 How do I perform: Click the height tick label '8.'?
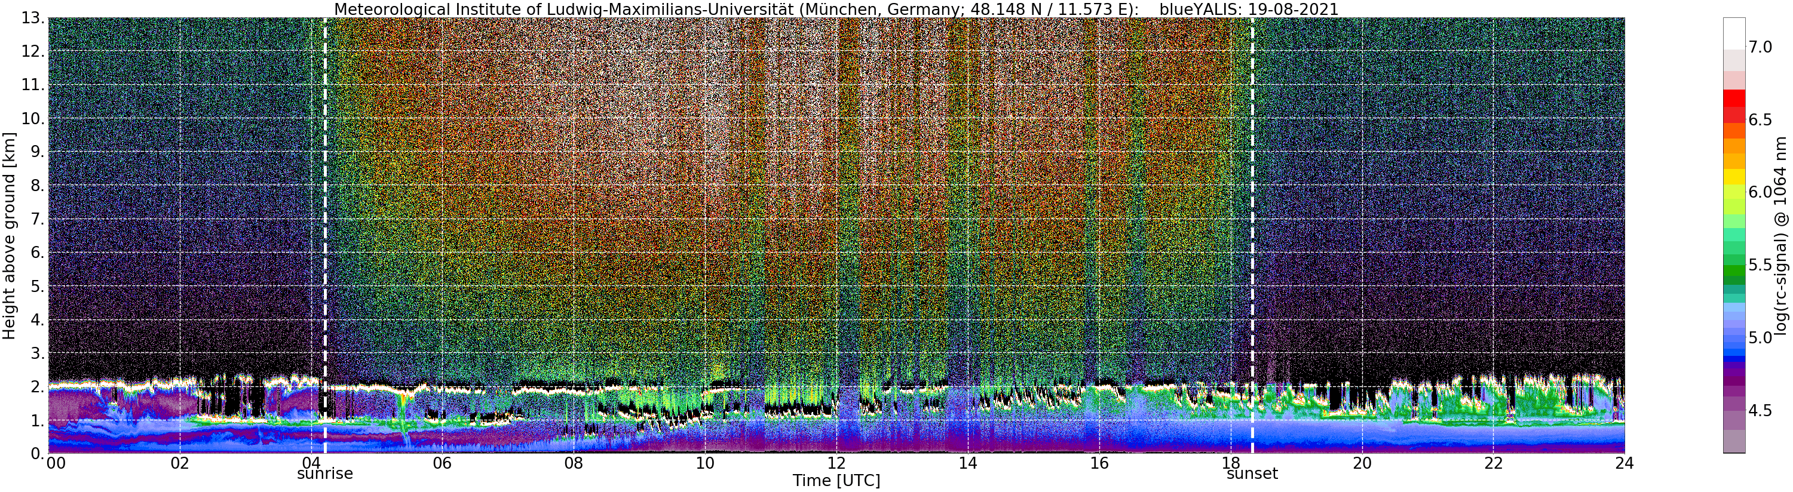(x=38, y=186)
